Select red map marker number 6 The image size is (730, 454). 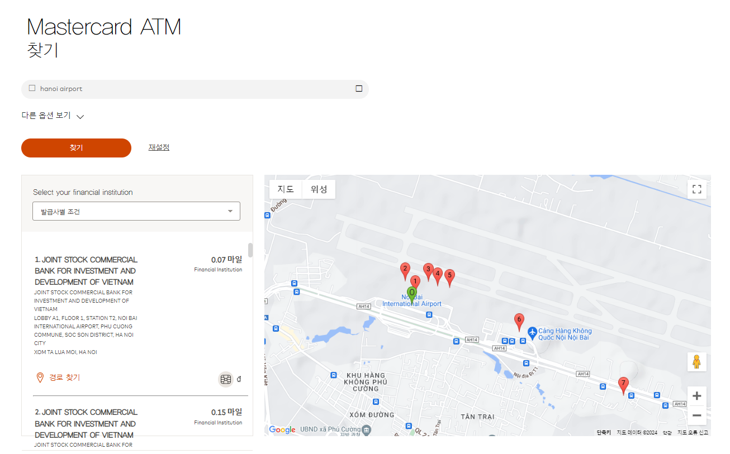[519, 321]
